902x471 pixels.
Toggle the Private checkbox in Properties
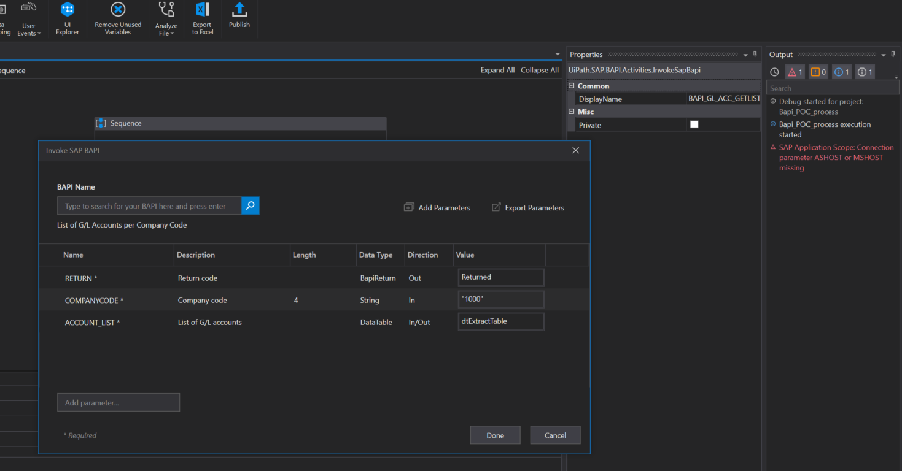694,124
